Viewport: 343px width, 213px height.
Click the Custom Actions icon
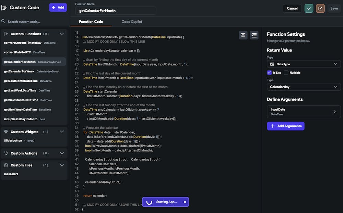[x=6, y=153]
